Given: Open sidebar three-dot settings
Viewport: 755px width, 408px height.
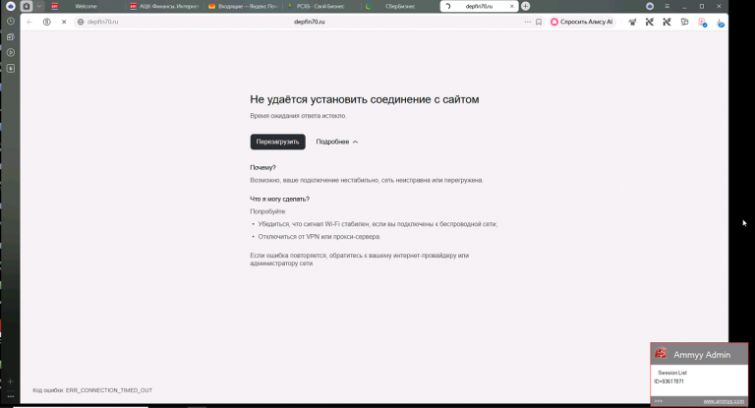Looking at the screenshot, I should [11, 396].
